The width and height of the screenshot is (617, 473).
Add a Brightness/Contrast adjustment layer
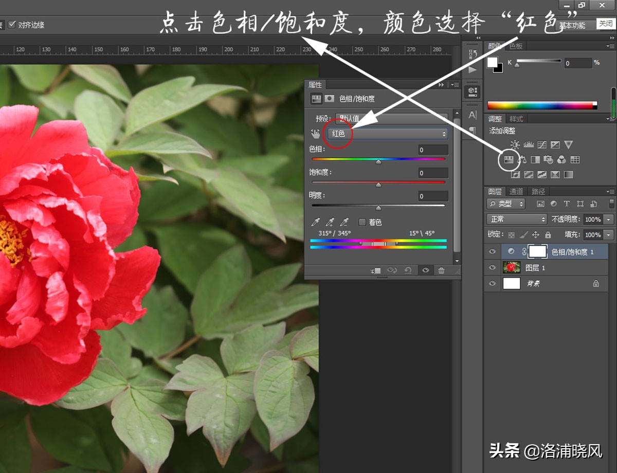(x=515, y=144)
